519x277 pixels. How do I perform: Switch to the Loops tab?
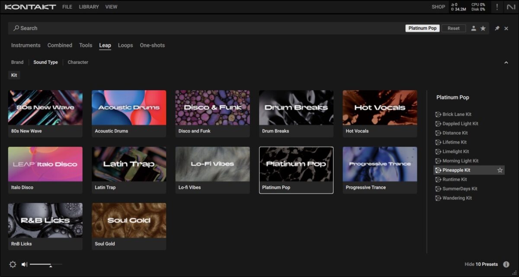click(125, 45)
